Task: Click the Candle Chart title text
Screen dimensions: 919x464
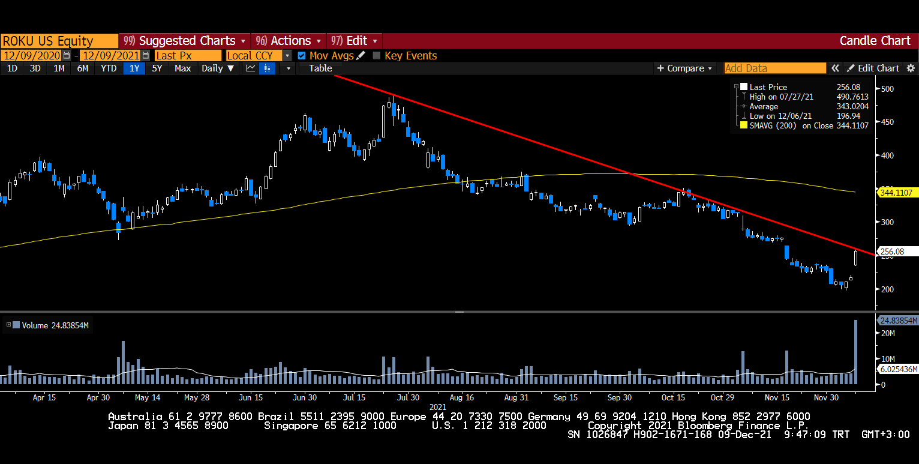Action: point(875,41)
